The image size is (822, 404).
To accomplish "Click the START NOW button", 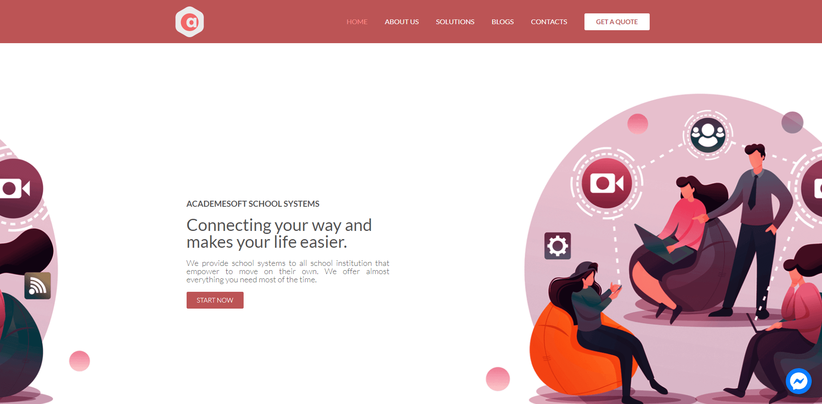I will pos(215,300).
